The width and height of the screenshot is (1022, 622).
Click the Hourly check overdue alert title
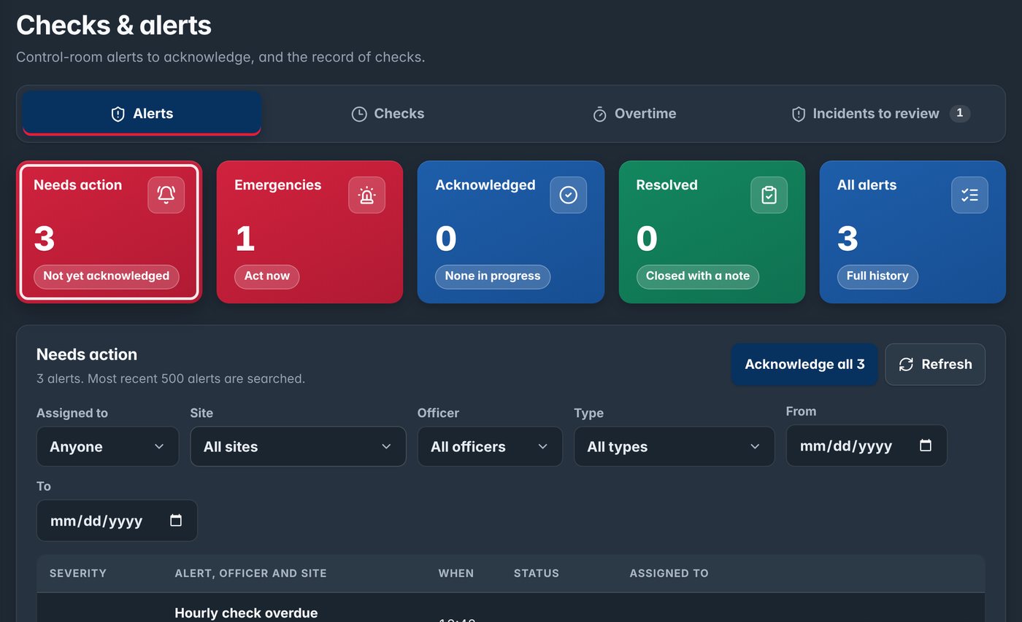click(247, 613)
